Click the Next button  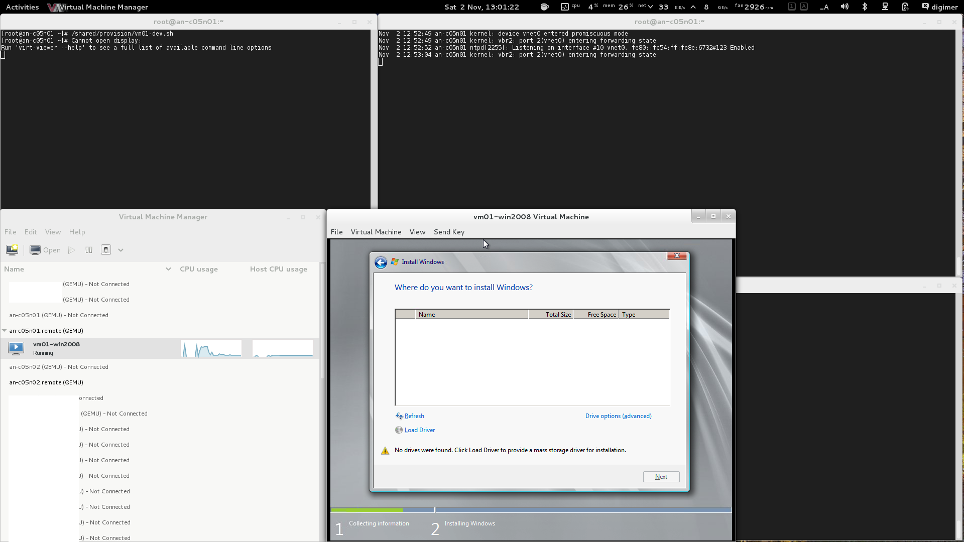[x=661, y=477]
